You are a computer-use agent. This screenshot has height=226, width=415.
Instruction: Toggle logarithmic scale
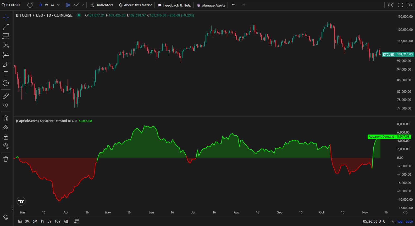point(400,221)
